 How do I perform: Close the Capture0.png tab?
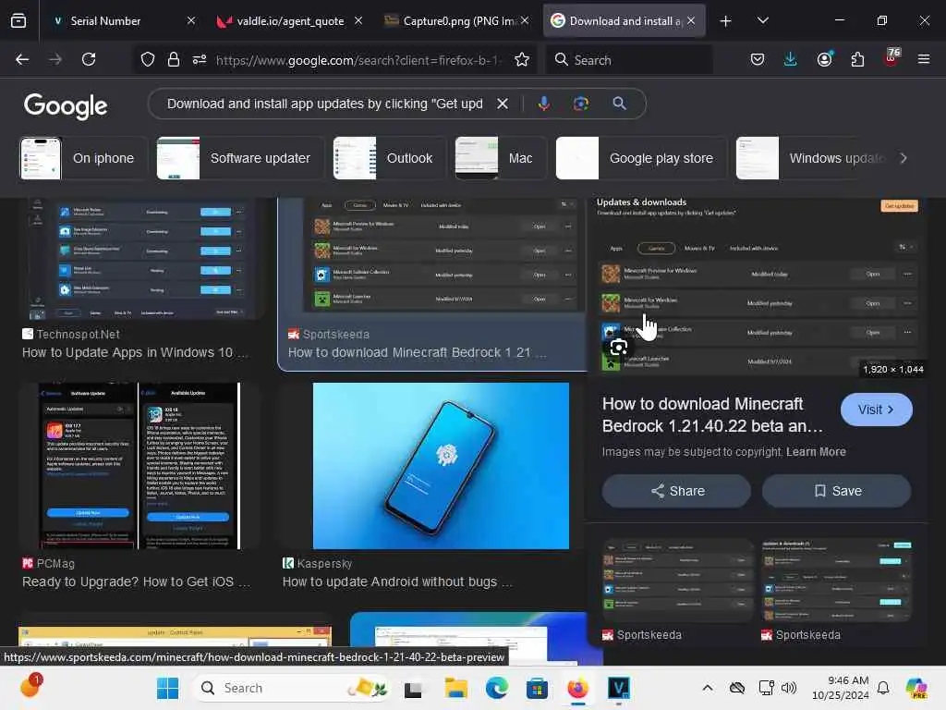[525, 20]
